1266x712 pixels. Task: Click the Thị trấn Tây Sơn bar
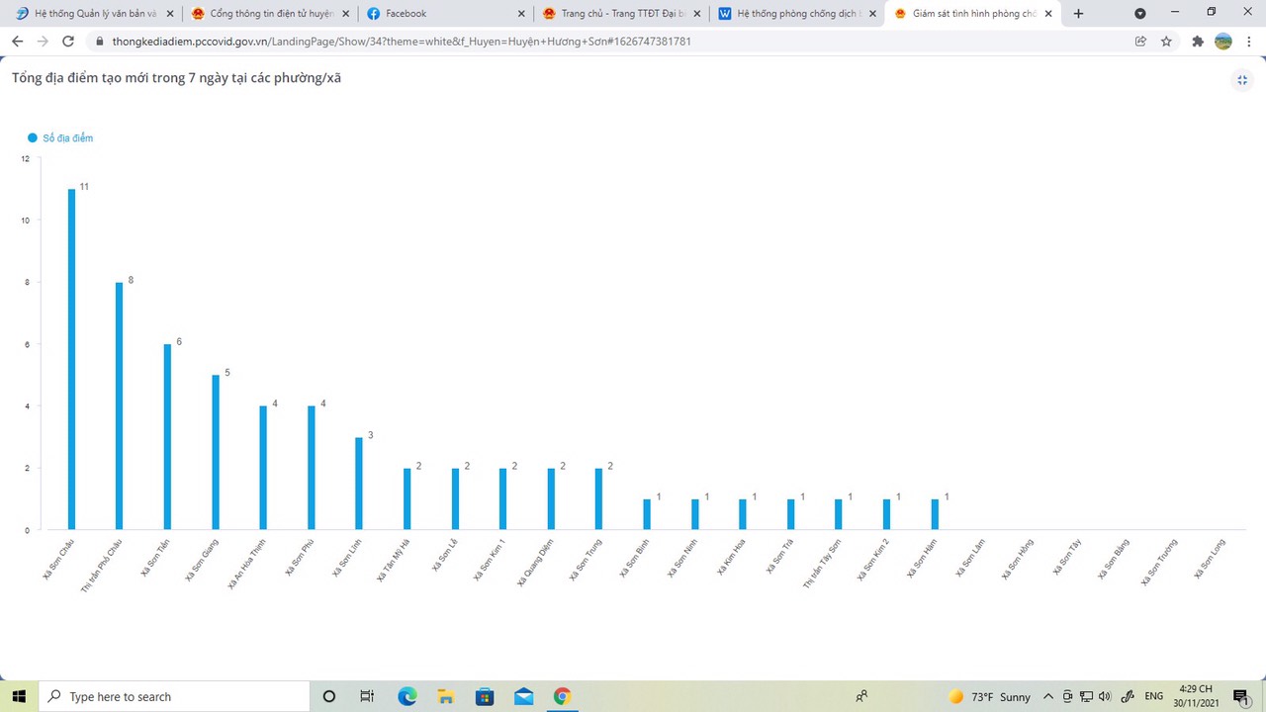(x=839, y=514)
